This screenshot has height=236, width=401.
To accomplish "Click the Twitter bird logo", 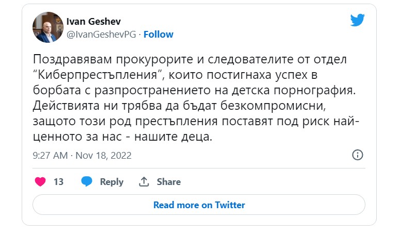I will 358,20.
